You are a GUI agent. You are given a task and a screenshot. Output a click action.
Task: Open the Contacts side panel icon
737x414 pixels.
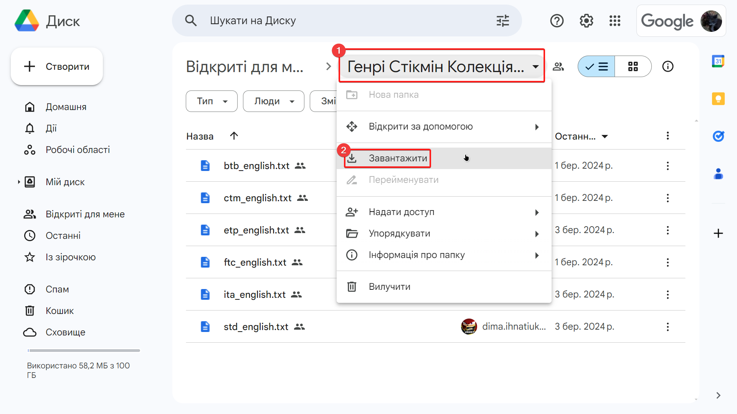click(x=718, y=174)
